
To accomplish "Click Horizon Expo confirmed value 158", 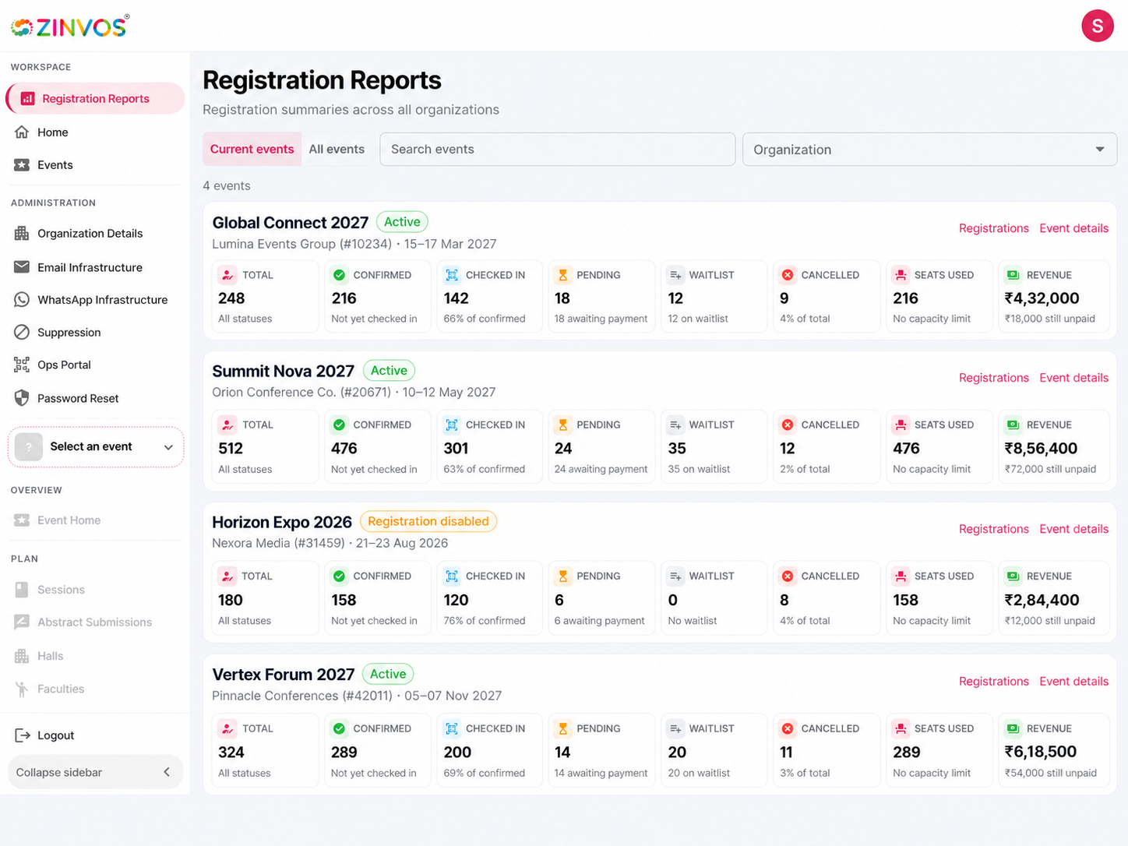I will [344, 601].
